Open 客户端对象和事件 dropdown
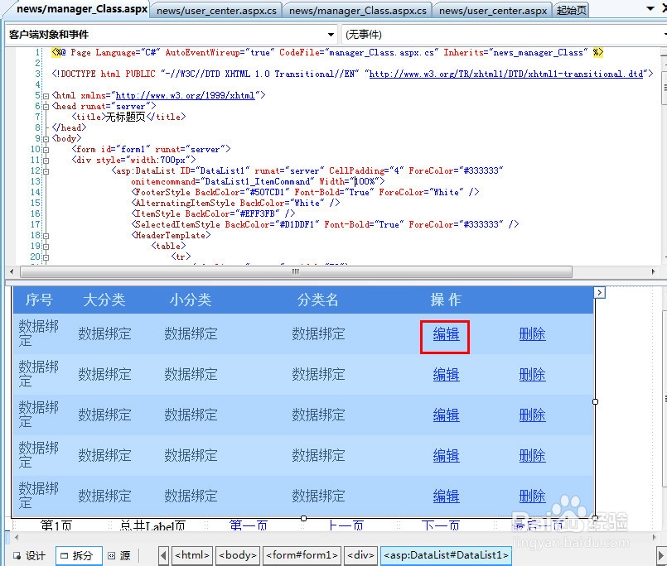The height and width of the screenshot is (566, 667). pyautogui.click(x=172, y=35)
